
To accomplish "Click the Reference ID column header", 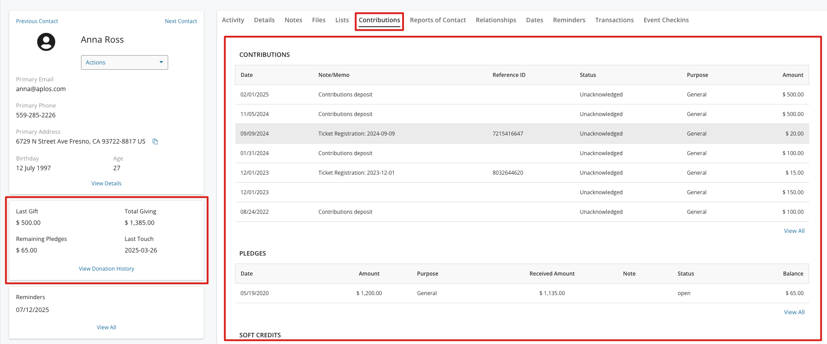I will coord(509,75).
